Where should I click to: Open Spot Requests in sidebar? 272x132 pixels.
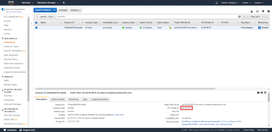click(11, 55)
